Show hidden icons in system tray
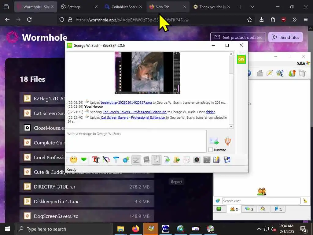This screenshot has height=235, width=313. point(259,229)
